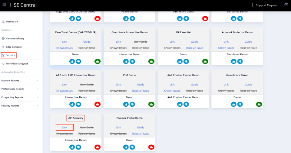
Task: Click green cloud status on Zero Trust card
Action: [x=97, y=61]
